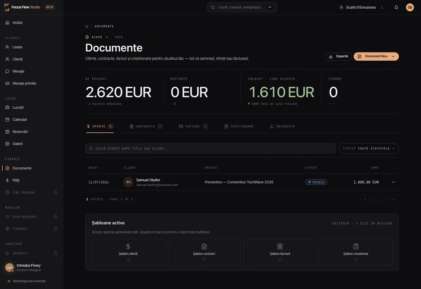
Task: Expand the Document Nou dropdown
Action: pos(393,56)
